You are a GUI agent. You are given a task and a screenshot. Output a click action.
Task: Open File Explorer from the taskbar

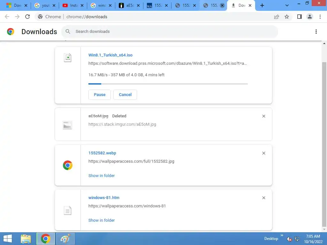pyautogui.click(x=26, y=239)
